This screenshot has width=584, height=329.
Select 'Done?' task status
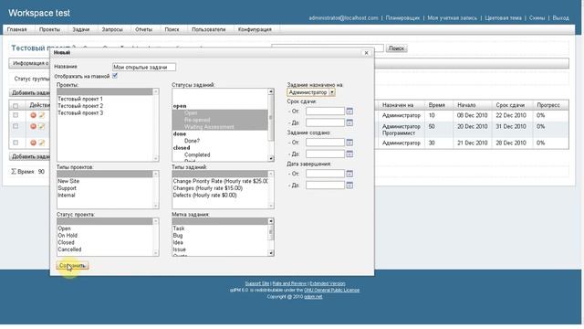[192, 141]
